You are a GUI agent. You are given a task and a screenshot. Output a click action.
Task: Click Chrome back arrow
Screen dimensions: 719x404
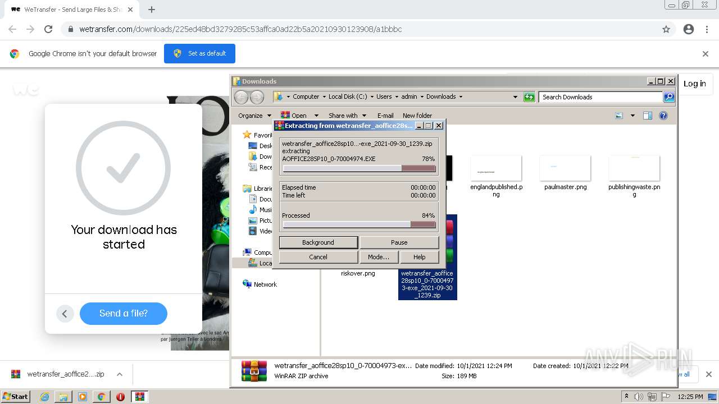12,29
